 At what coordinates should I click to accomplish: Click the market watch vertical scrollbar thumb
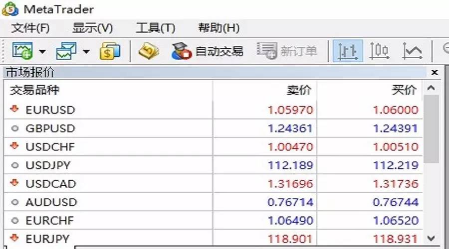[x=431, y=129]
